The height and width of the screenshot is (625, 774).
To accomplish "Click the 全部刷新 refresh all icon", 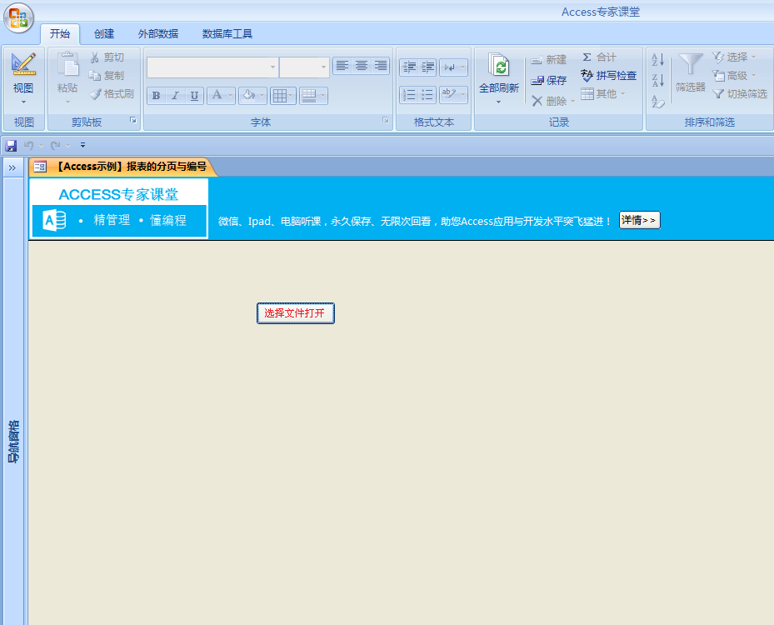I will 499,65.
